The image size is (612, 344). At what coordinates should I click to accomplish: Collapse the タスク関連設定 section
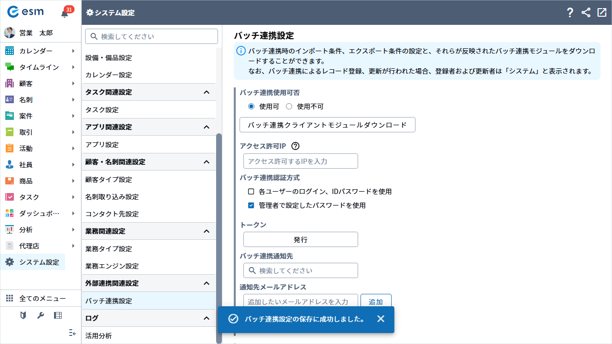click(x=207, y=92)
